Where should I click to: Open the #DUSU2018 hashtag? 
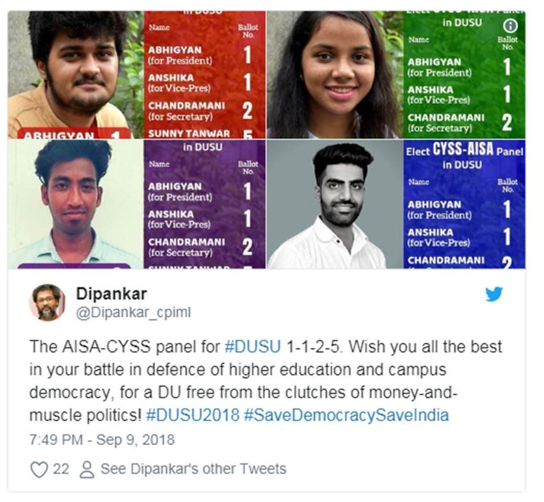click(x=193, y=415)
